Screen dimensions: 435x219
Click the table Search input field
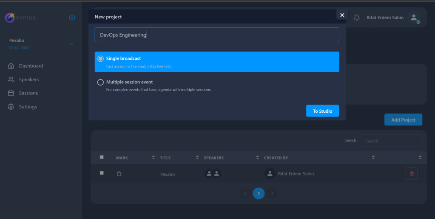(391, 141)
